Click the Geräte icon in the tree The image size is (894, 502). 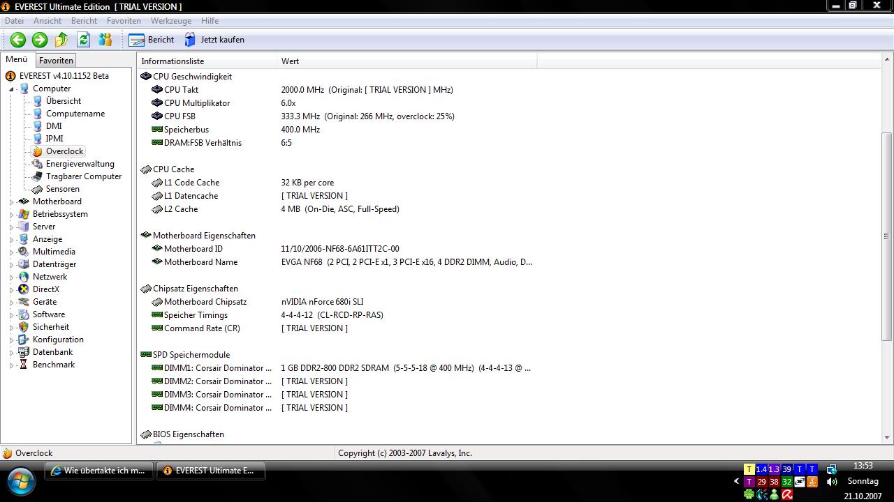point(24,302)
